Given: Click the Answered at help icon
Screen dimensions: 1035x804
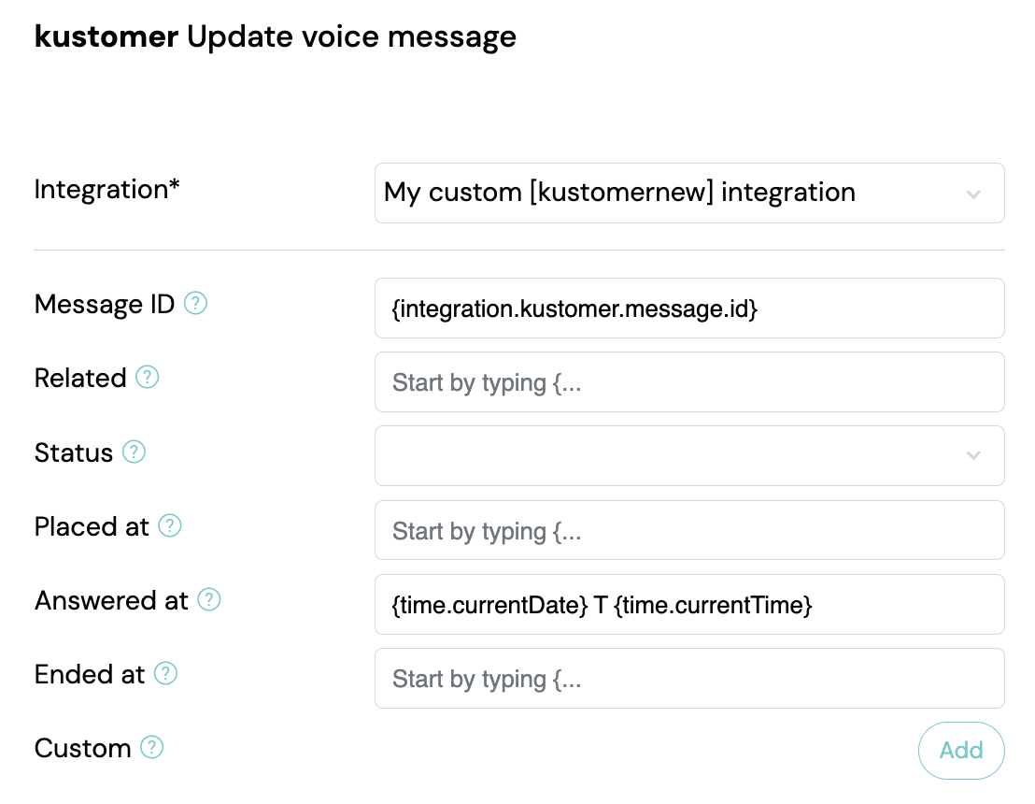Looking at the screenshot, I should 209,600.
